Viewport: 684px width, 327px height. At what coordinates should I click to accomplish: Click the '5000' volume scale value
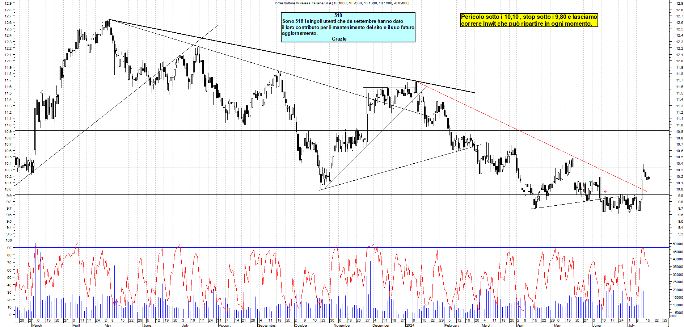(679, 313)
